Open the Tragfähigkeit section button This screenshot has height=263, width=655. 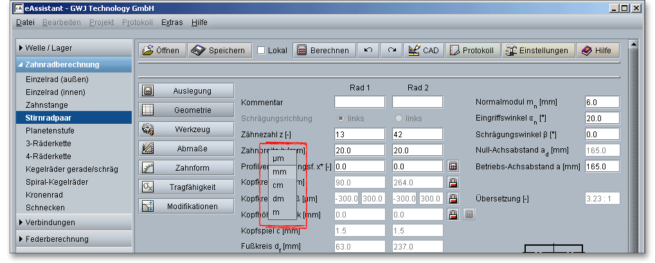[185, 187]
